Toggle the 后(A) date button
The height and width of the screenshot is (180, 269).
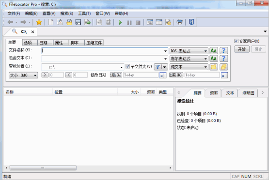point(116,75)
